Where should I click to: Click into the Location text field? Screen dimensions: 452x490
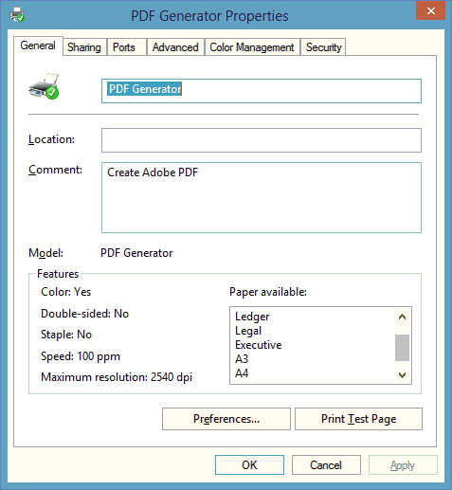point(262,140)
